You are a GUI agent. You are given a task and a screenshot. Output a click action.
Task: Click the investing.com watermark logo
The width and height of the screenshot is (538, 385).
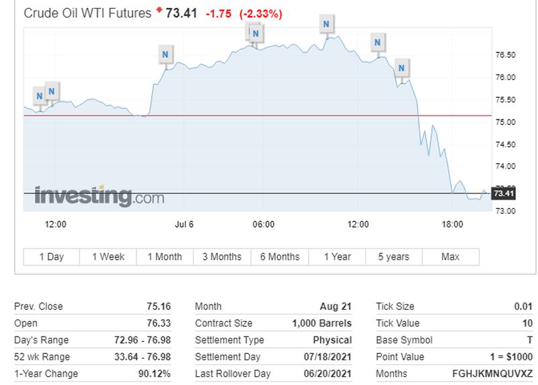click(100, 196)
